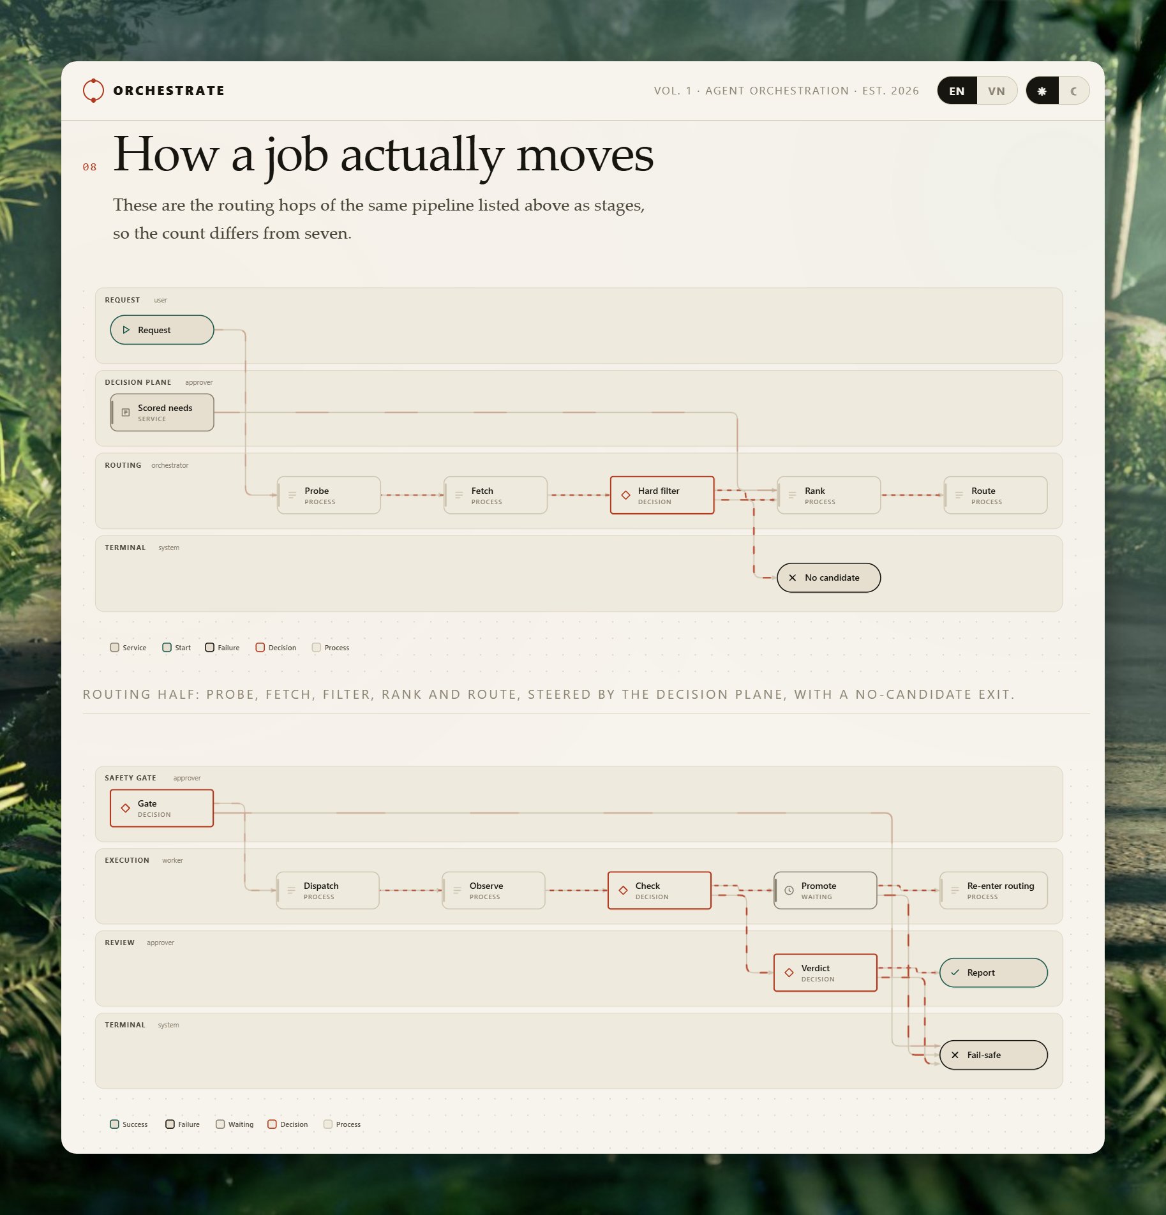Screen dimensions: 1166x1215
Task: Click the REVIEW lane label
Action: pos(119,943)
